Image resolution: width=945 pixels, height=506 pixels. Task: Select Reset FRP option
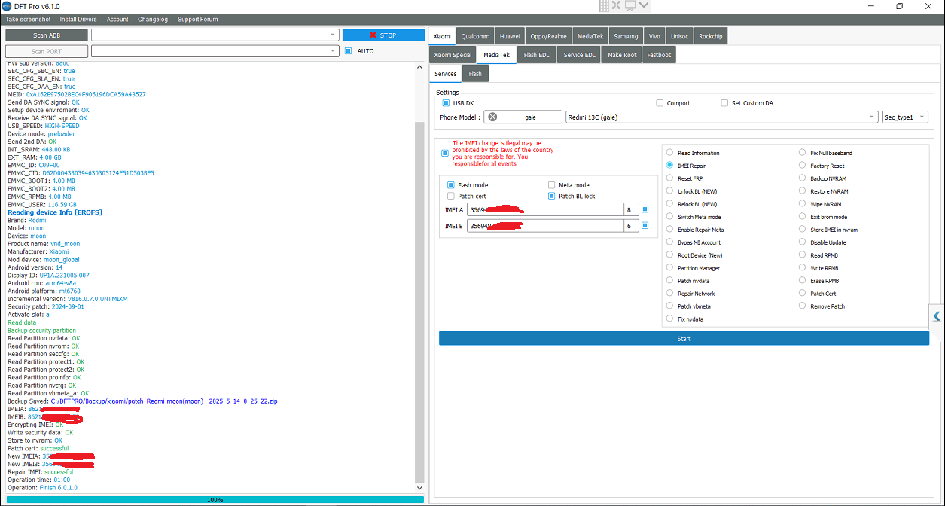pyautogui.click(x=684, y=178)
